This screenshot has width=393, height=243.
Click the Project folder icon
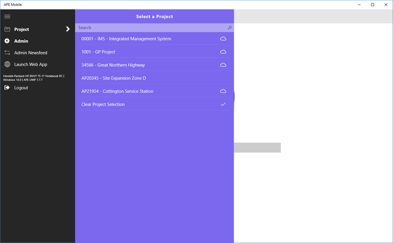[7, 29]
